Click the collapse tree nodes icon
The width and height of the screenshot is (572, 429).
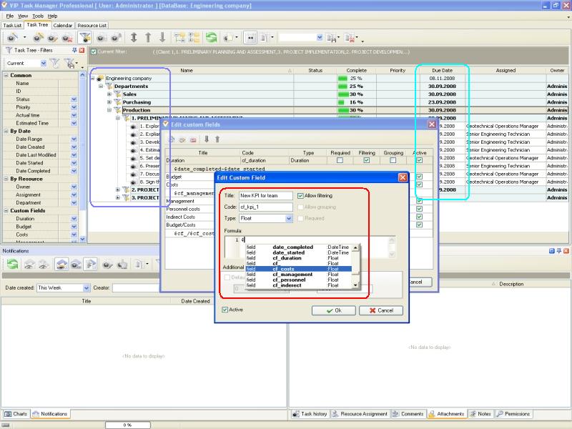194,37
